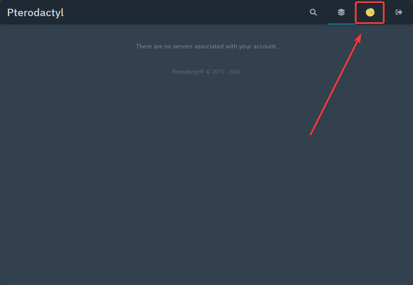Click the no servers message text

206,46
